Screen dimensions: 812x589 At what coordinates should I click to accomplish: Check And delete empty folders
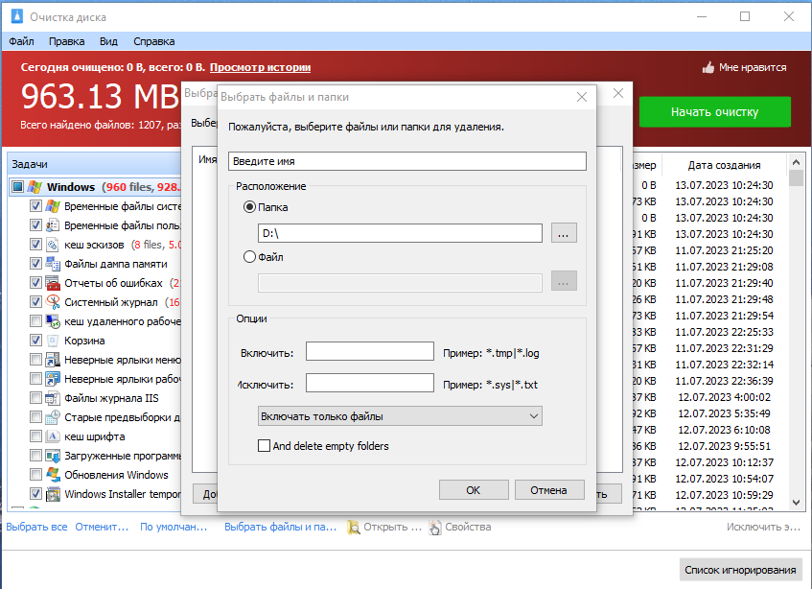tap(264, 446)
